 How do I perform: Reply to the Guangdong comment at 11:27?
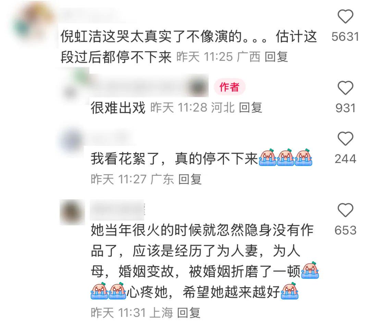click(x=190, y=179)
